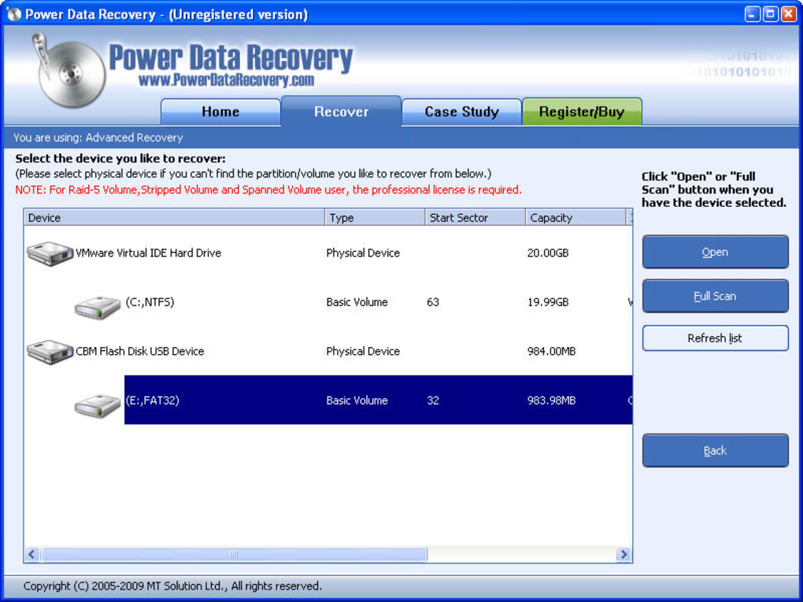Select the CBM Flash Disk USB Device icon
Screen dimensions: 803x602
click(50, 351)
